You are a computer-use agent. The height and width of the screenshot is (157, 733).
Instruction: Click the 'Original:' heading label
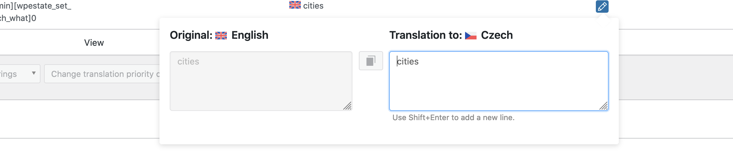191,35
